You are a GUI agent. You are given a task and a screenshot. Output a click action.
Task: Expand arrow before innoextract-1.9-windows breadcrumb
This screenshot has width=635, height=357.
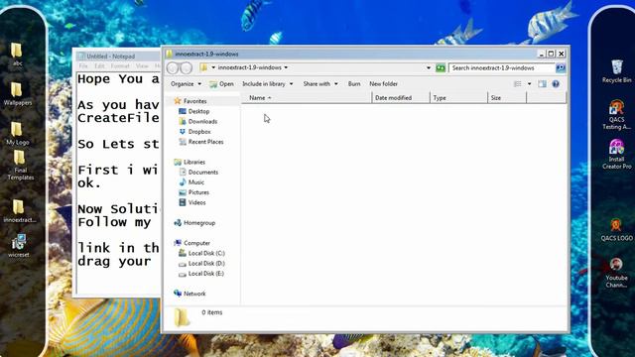click(x=213, y=67)
